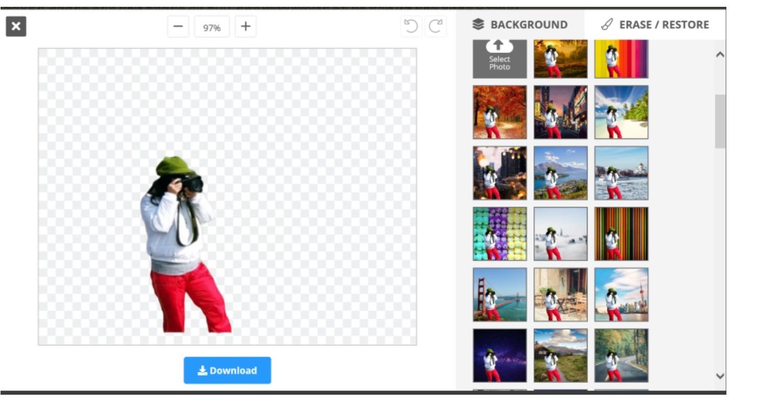This screenshot has height=401, width=761.
Task: Choose the red autumn trees background
Action: pos(499,112)
